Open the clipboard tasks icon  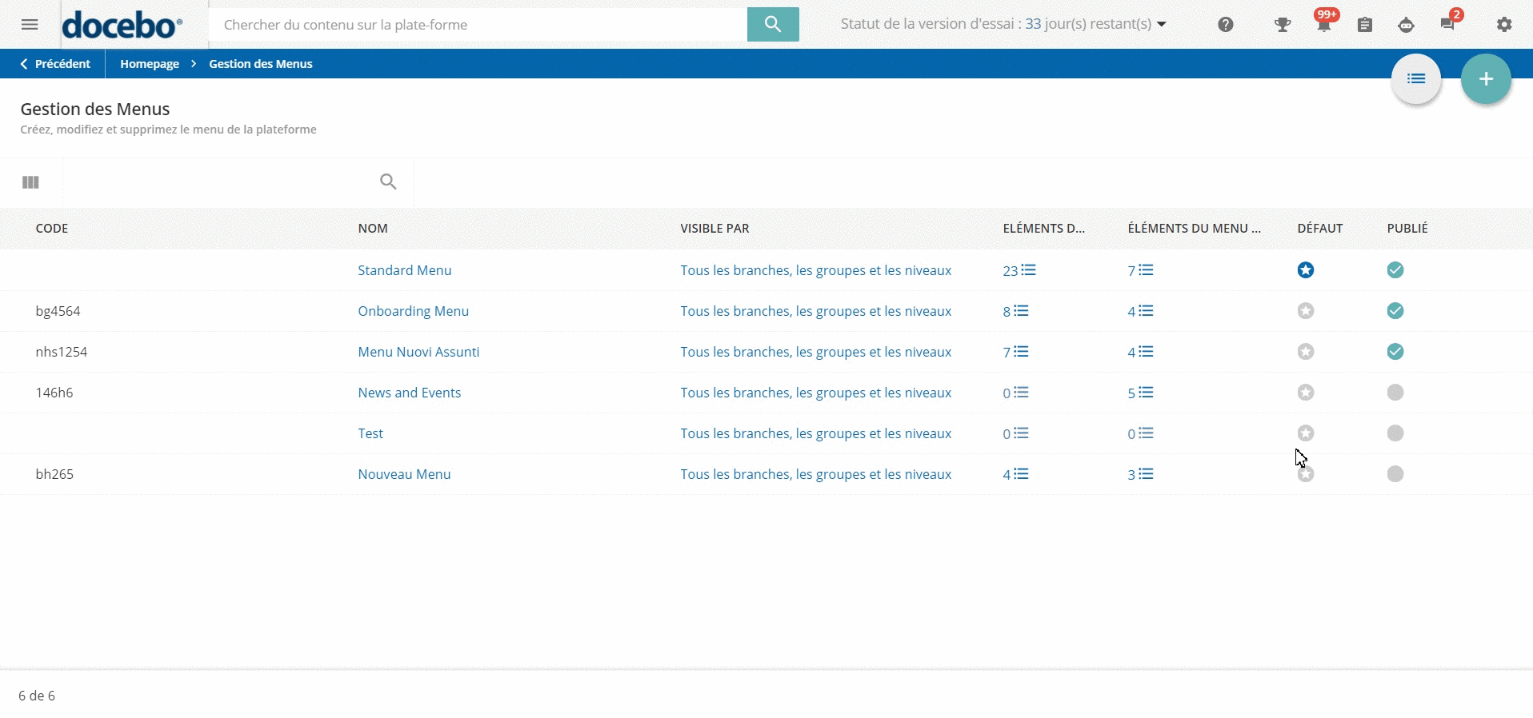tap(1365, 25)
